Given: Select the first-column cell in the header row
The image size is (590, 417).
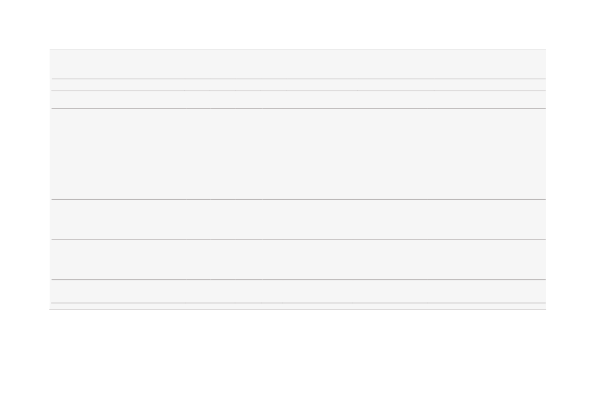Looking at the screenshot, I should 119,65.
